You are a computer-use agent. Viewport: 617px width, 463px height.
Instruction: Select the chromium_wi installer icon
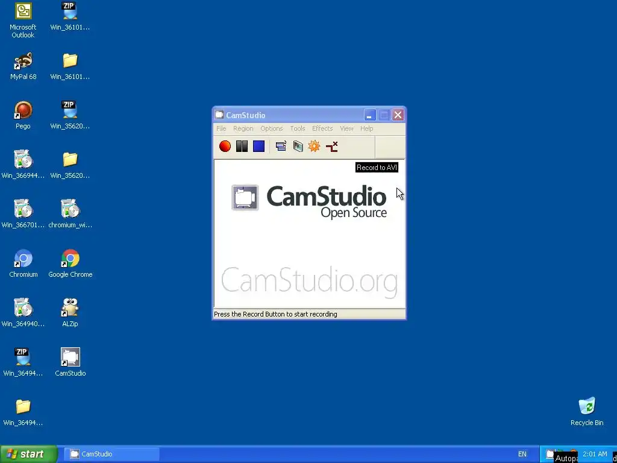(70, 214)
